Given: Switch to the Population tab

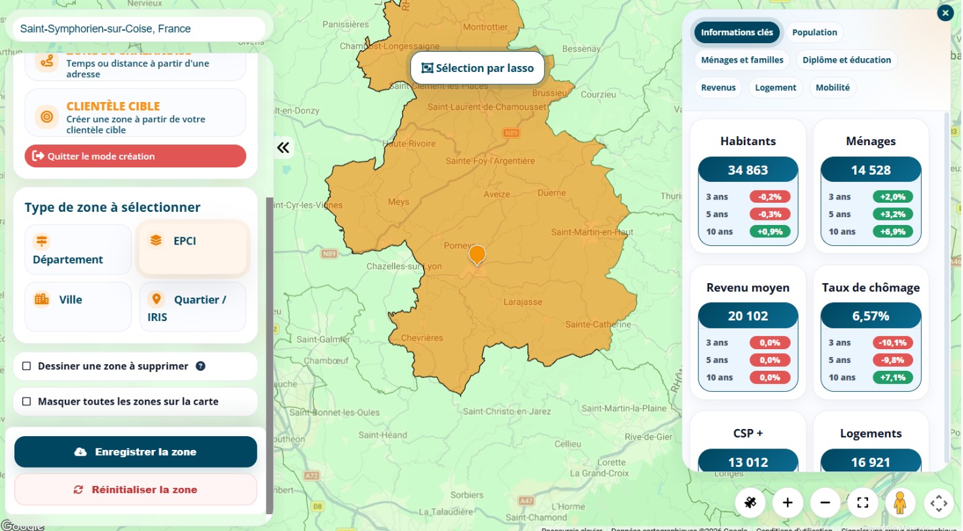Looking at the screenshot, I should tap(814, 32).
